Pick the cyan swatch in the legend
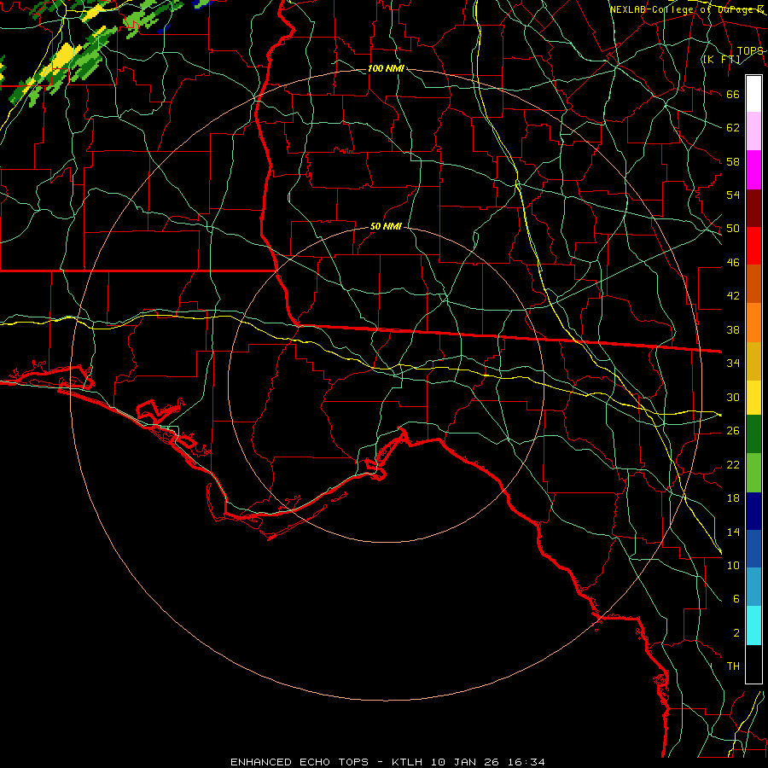768x768 pixels. (x=753, y=625)
